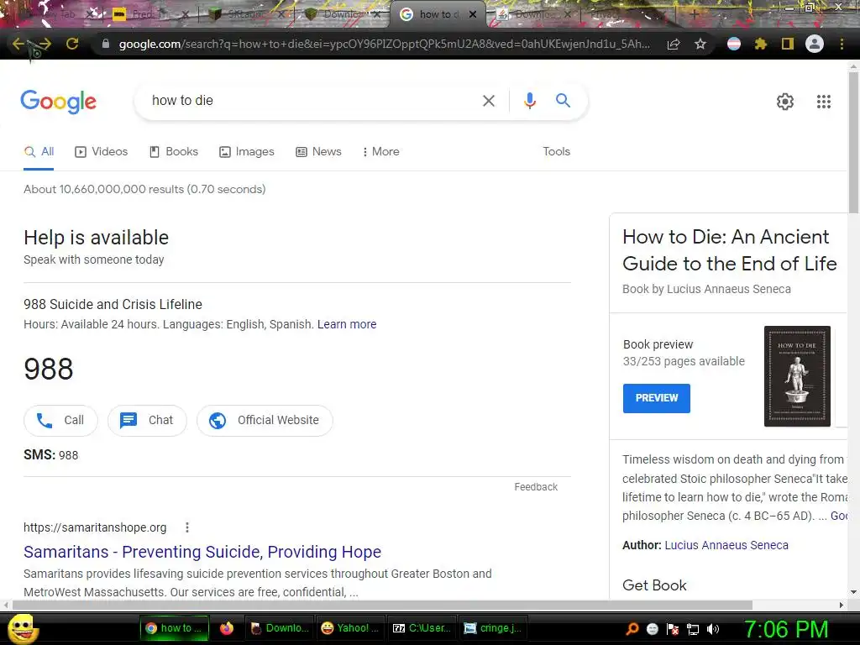Screen dimensions: 860x645
Task: Open Samaritans - Preventing Suicide result
Action: pos(202,552)
